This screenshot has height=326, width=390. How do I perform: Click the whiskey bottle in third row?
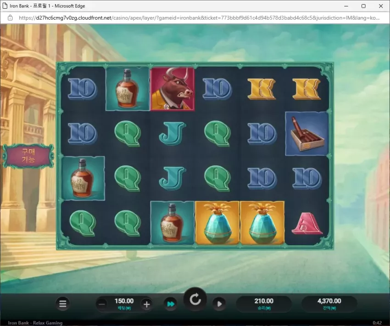click(83, 178)
